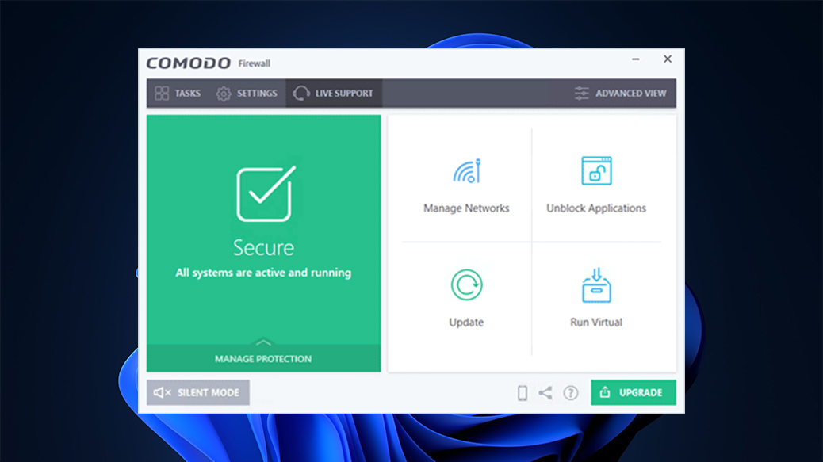Click the Upgrade button
This screenshot has width=823, height=462.
coord(633,392)
